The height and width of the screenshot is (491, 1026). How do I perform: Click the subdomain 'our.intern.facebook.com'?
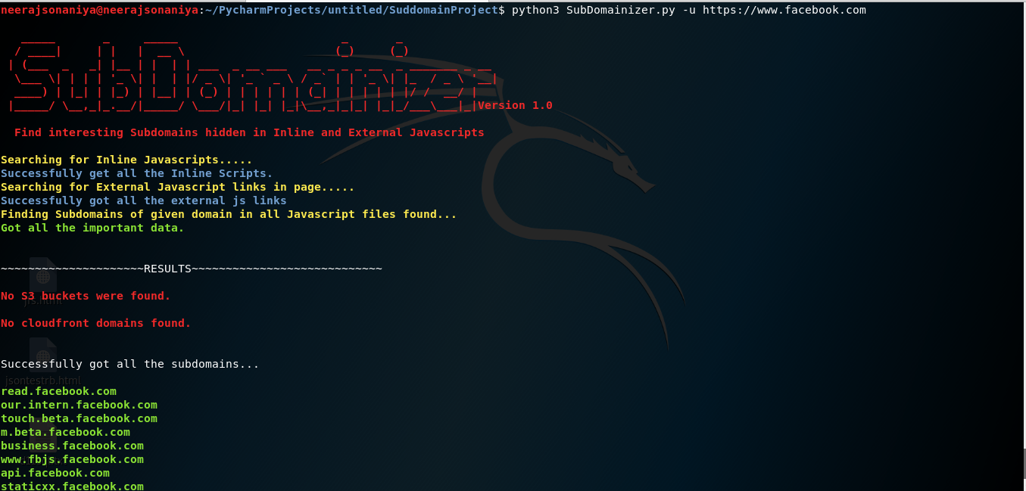point(79,405)
